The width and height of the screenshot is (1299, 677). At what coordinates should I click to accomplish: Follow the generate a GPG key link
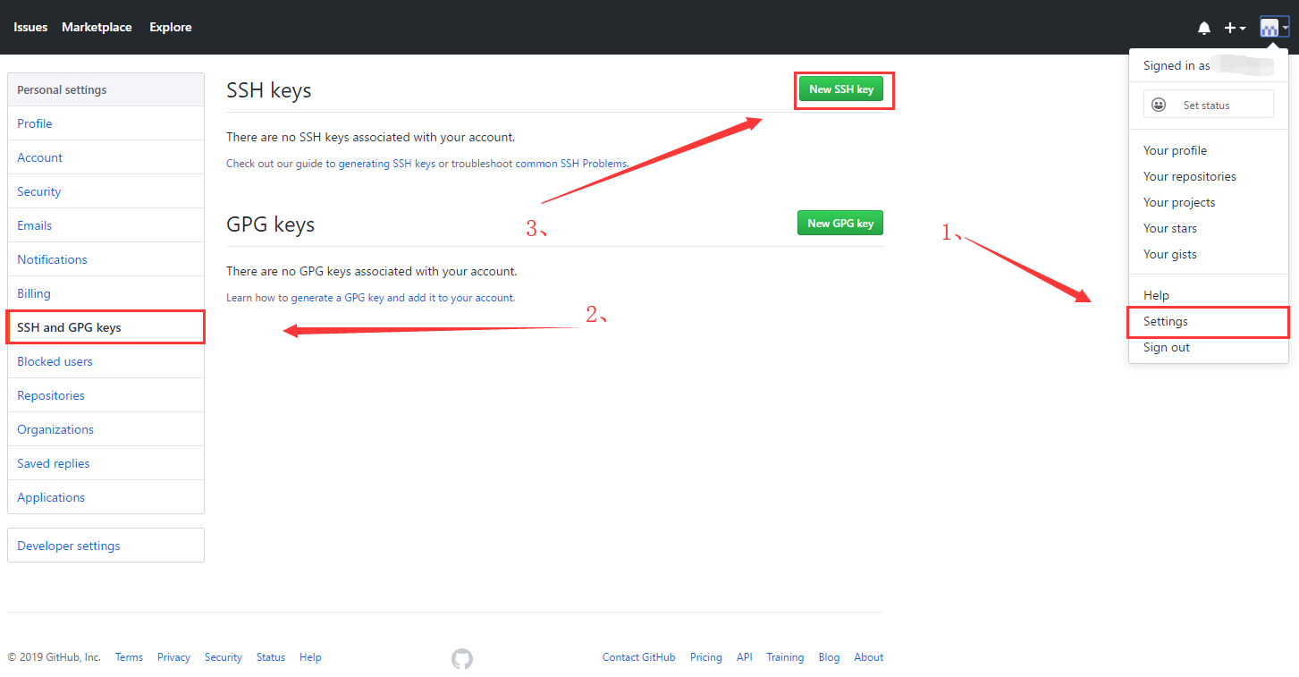pyautogui.click(x=337, y=298)
